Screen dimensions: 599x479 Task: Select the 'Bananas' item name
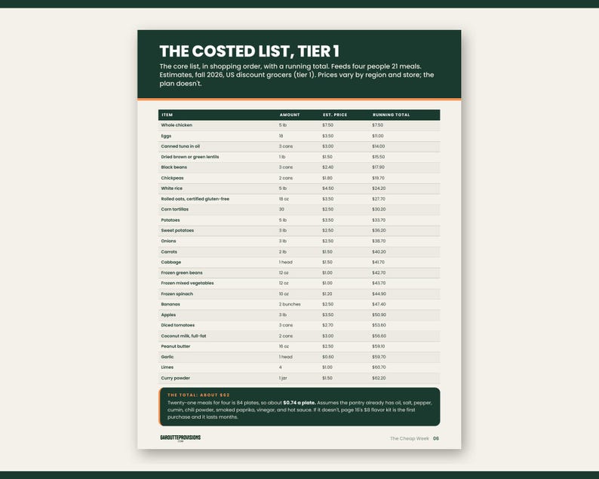[170, 304]
